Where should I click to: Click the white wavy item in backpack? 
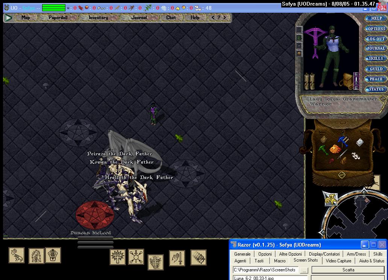(356, 155)
